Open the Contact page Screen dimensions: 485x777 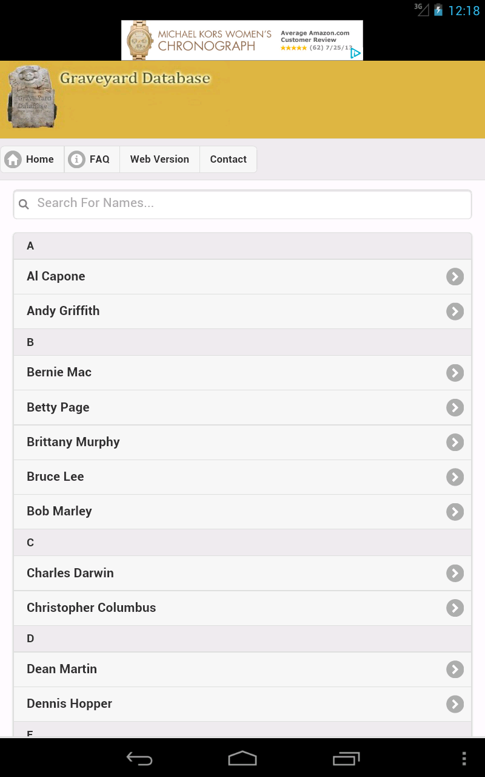point(229,159)
